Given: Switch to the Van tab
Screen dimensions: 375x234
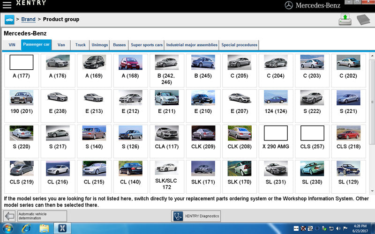Looking at the screenshot, I should point(61,45).
